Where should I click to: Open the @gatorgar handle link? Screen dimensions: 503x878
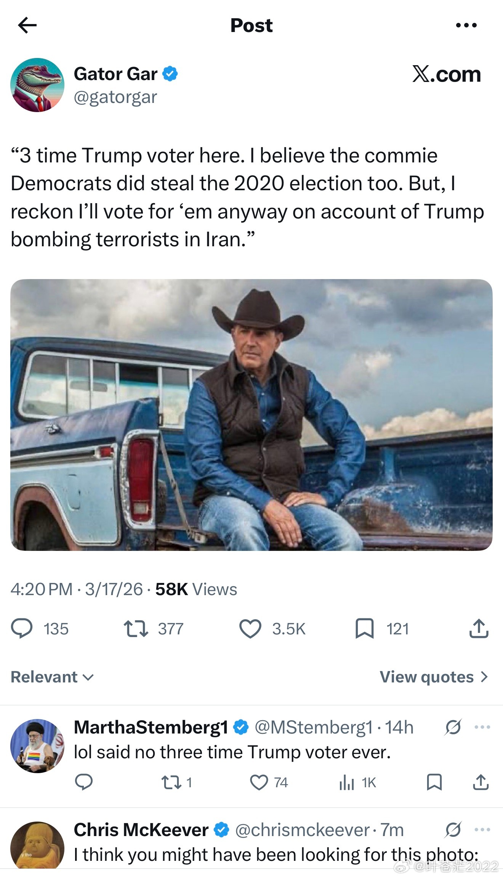[x=115, y=97]
